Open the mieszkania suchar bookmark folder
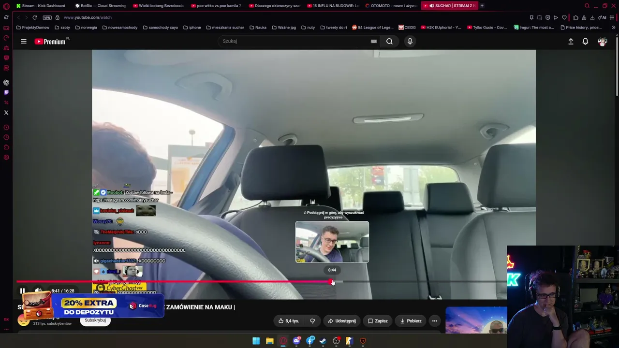619x348 pixels. (225, 28)
